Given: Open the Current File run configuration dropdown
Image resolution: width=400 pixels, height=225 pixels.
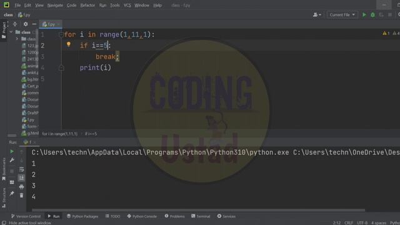Looking at the screenshot, I should [x=342, y=15].
